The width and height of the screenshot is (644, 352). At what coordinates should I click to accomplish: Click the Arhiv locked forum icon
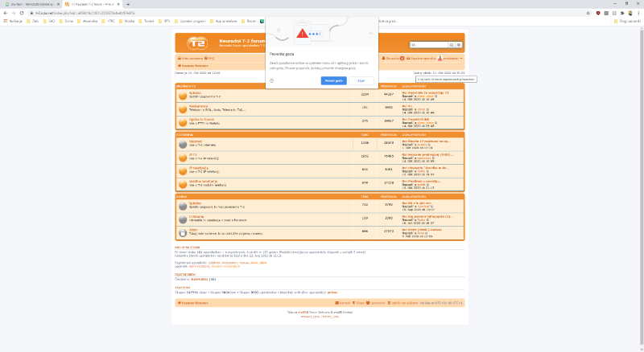pos(183,231)
